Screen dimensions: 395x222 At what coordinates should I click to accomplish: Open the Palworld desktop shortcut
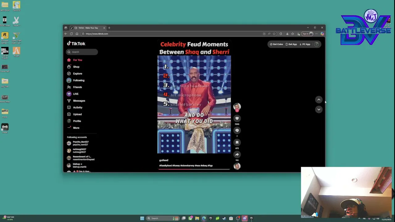coord(16,6)
